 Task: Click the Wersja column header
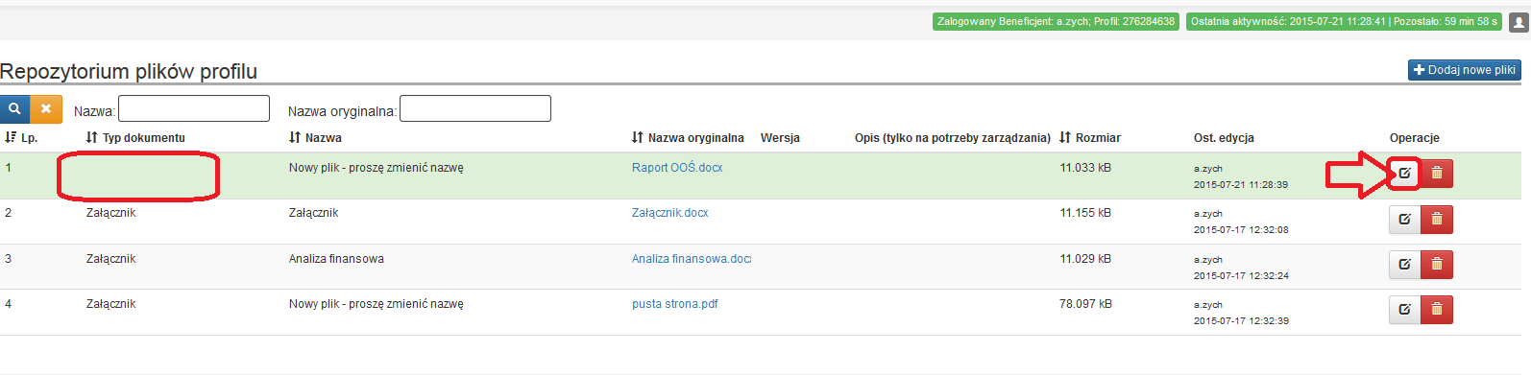point(780,138)
